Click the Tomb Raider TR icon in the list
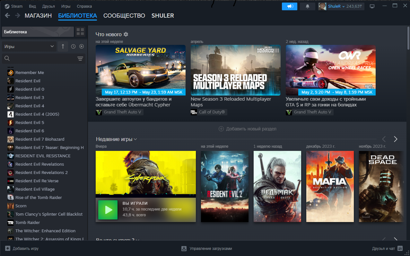Image resolution: width=410 pixels, height=256 pixels. pyautogui.click(x=11, y=222)
